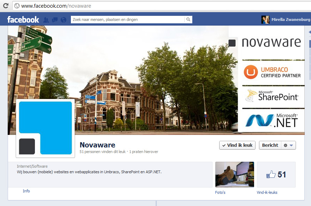Open the messages icon in header

pyautogui.click(x=54, y=20)
